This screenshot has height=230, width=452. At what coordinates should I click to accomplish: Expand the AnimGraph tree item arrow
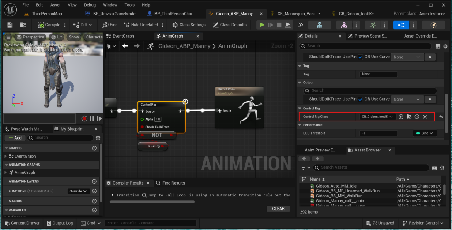click(x=6, y=173)
